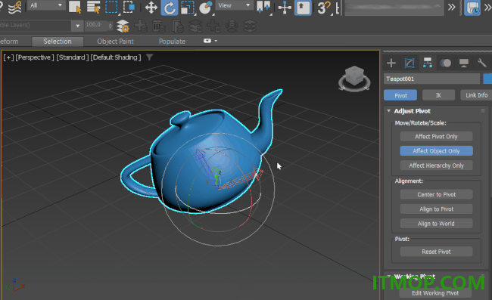Click the Edit Working Pivot button
The width and height of the screenshot is (492, 300).
(x=435, y=293)
